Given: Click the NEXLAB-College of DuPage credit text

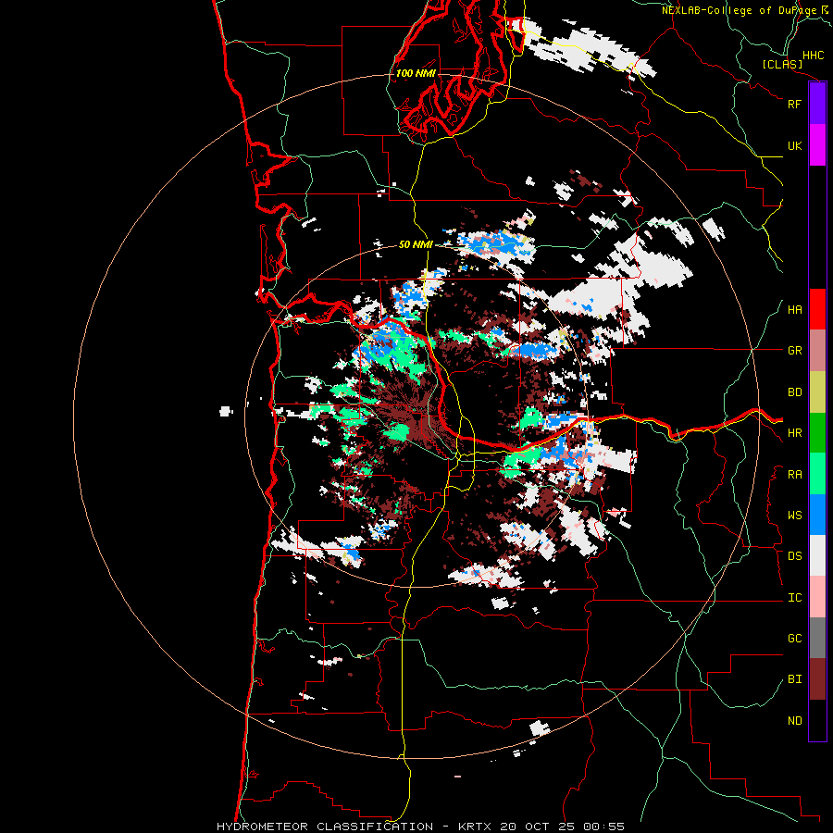Looking at the screenshot, I should point(740,10).
